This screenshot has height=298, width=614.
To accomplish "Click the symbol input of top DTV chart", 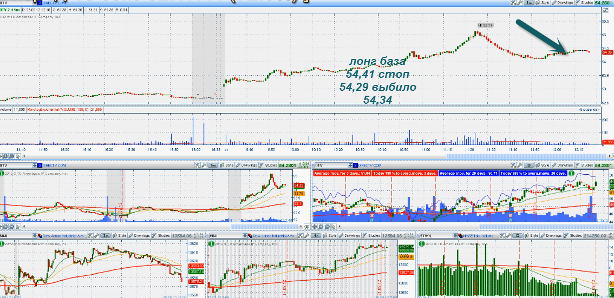I will tap(16, 3).
